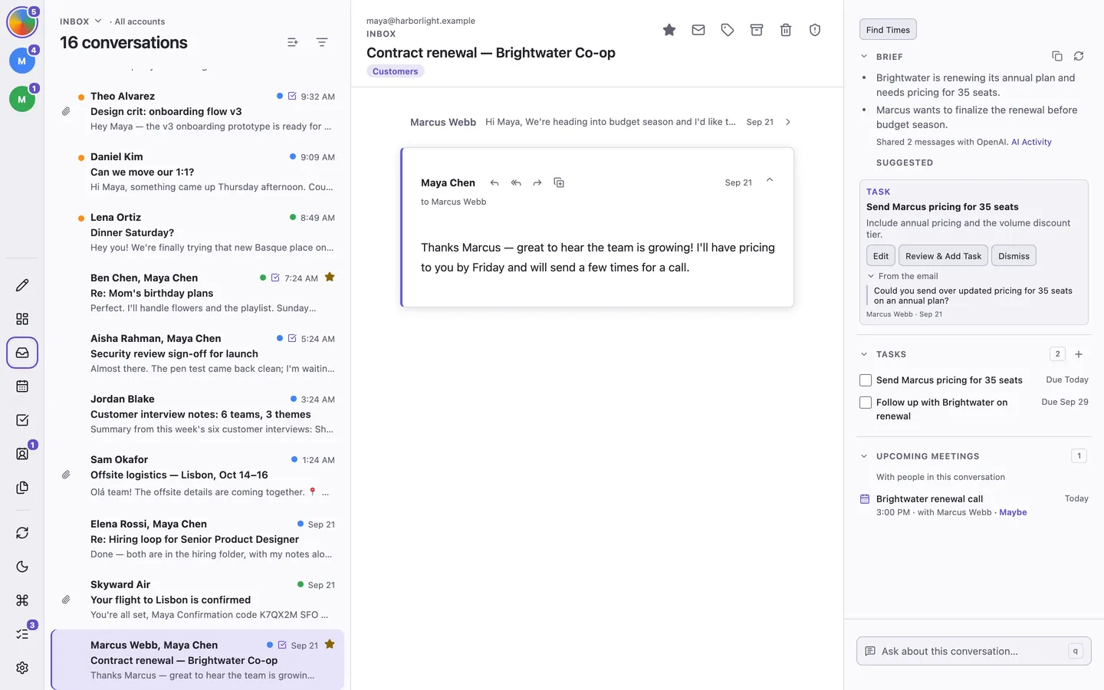This screenshot has height=690, width=1104.
Task: Click the Find Times button
Action: coord(888,30)
